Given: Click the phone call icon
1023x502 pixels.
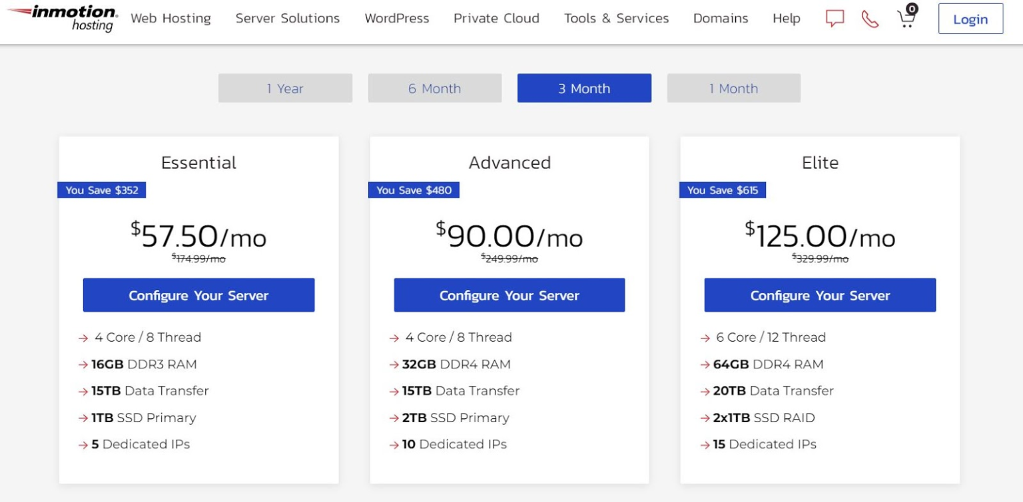Looking at the screenshot, I should tap(870, 19).
